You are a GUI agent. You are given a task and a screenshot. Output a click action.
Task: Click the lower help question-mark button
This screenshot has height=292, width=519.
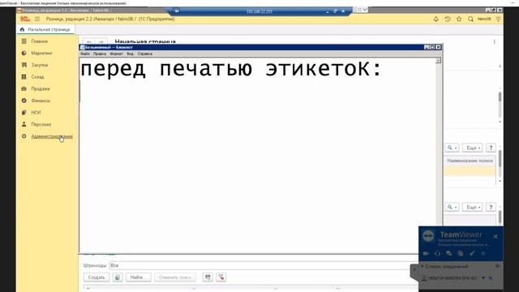491,207
